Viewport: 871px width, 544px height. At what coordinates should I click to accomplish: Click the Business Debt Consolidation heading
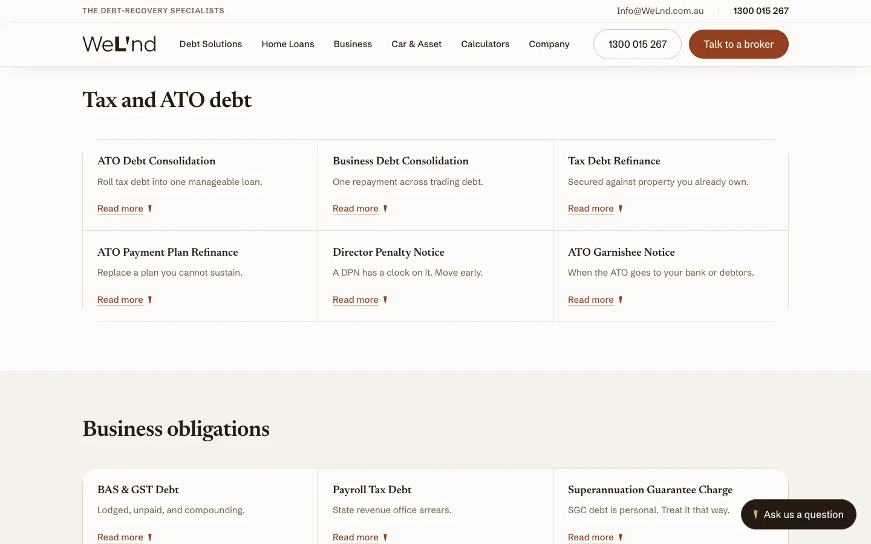[400, 161]
